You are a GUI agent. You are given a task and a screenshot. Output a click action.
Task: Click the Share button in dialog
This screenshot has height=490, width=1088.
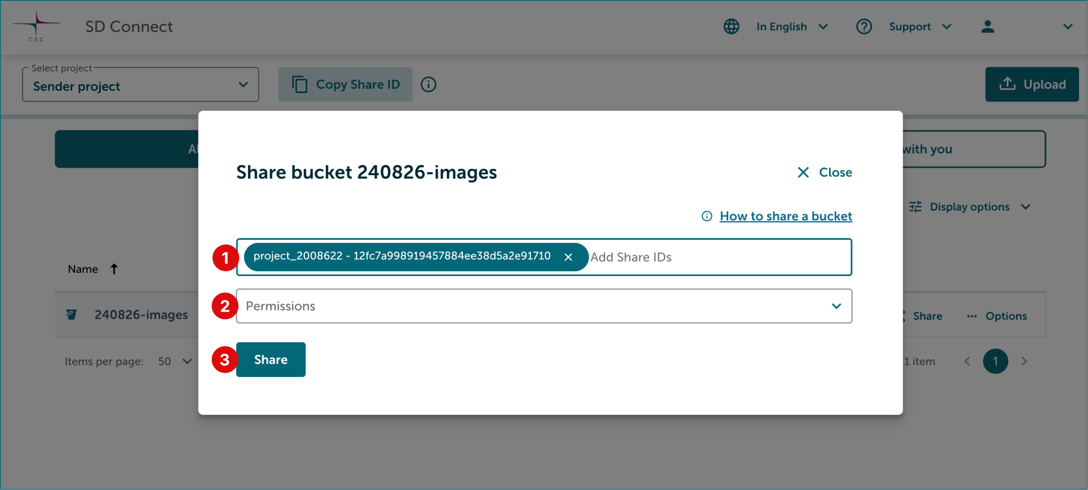pos(271,360)
